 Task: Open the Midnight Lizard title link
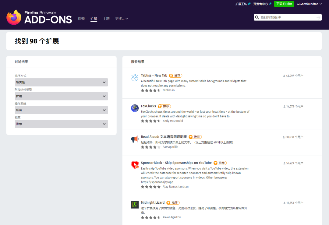pos(153,202)
